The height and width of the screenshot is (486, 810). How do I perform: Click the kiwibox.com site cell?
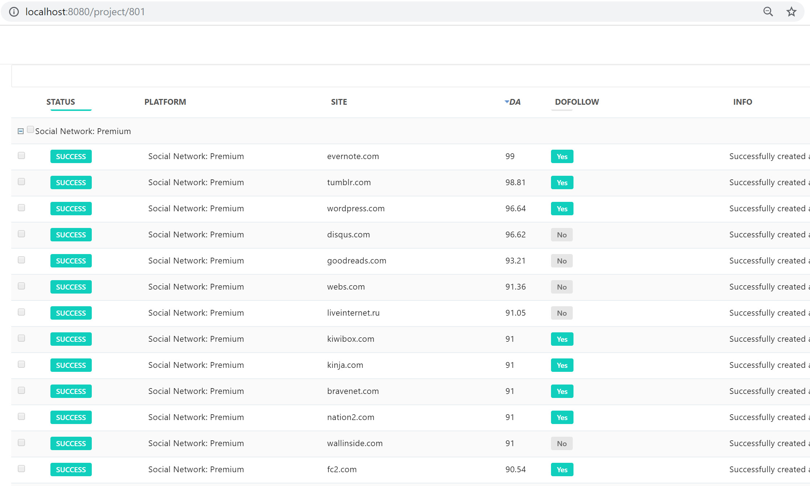pyautogui.click(x=351, y=339)
